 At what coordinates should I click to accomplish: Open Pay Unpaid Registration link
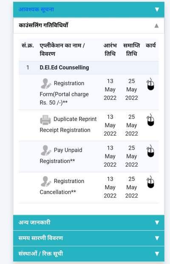point(61,156)
